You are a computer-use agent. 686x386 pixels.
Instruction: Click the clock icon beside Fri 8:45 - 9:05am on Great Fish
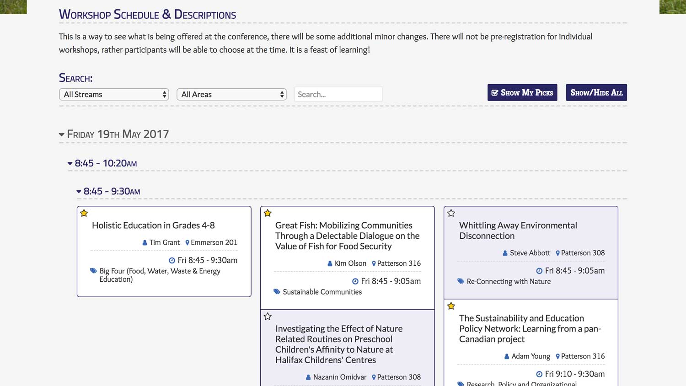click(x=355, y=281)
